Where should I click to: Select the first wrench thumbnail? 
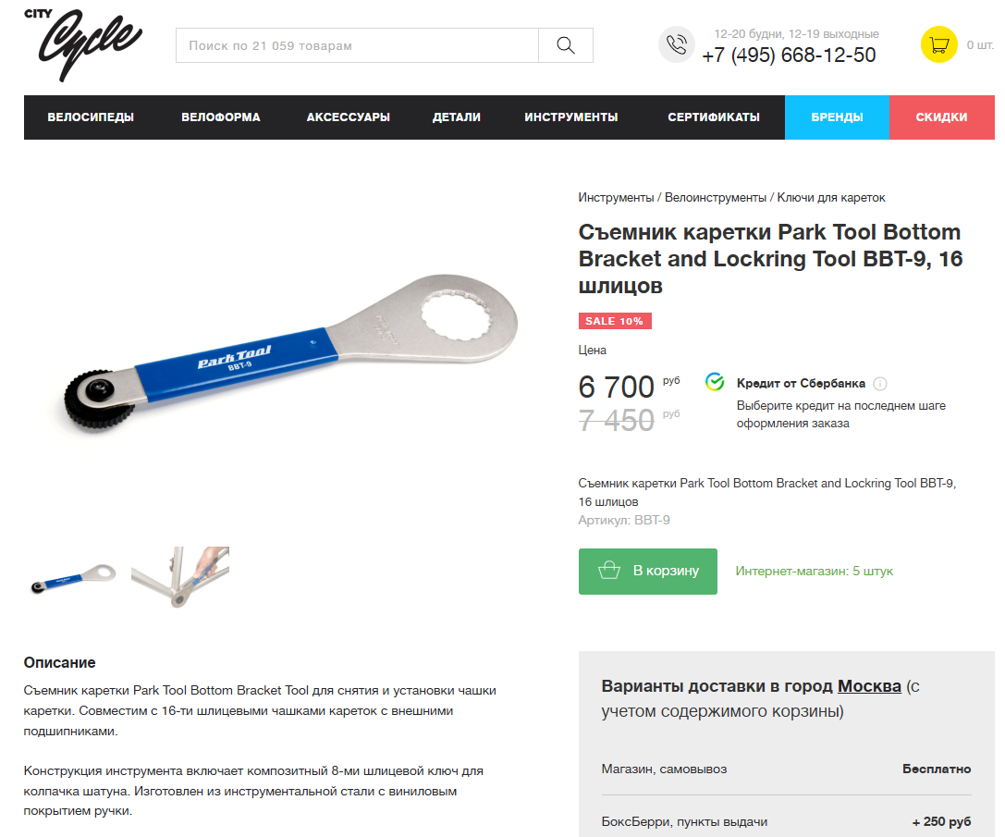pos(73,577)
